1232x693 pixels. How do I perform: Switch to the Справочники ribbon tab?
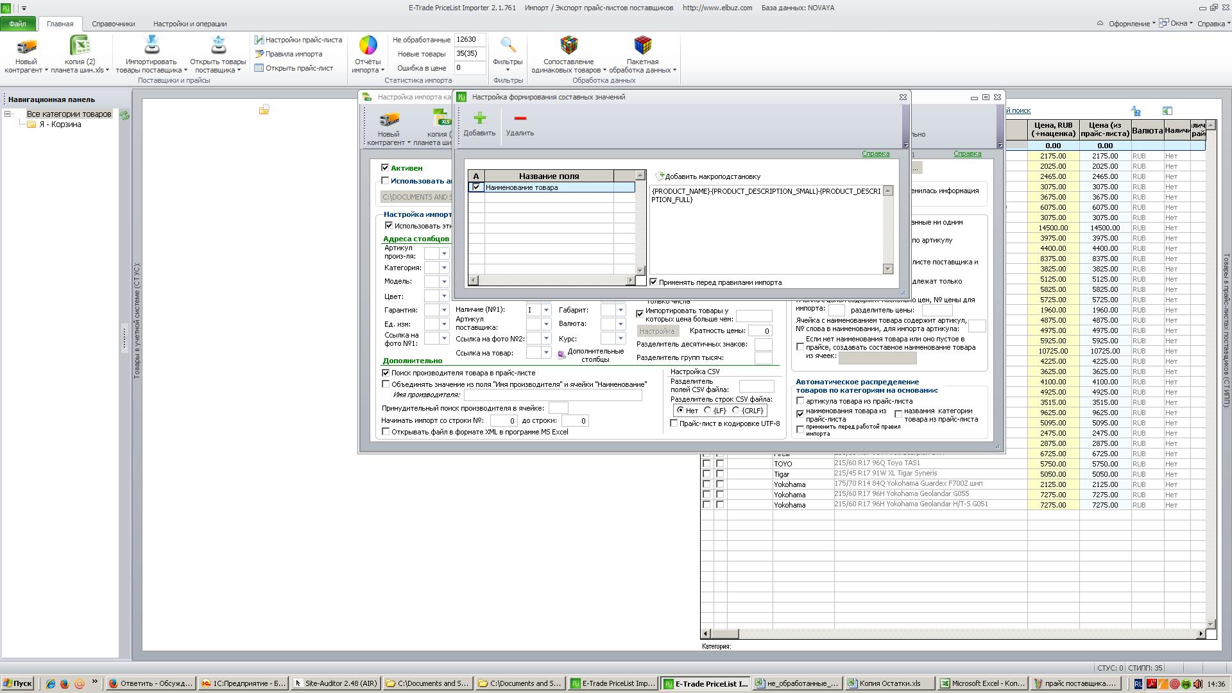pyautogui.click(x=113, y=24)
